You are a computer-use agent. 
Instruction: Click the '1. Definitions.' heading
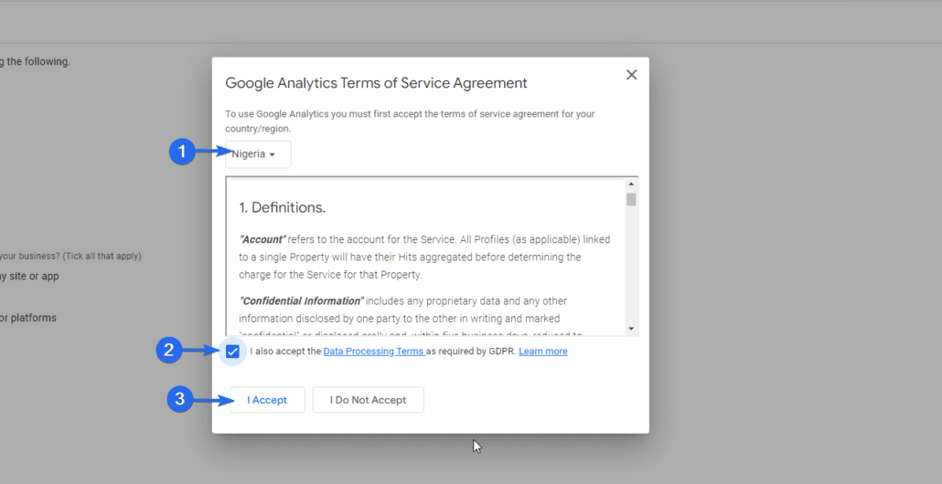coord(283,207)
